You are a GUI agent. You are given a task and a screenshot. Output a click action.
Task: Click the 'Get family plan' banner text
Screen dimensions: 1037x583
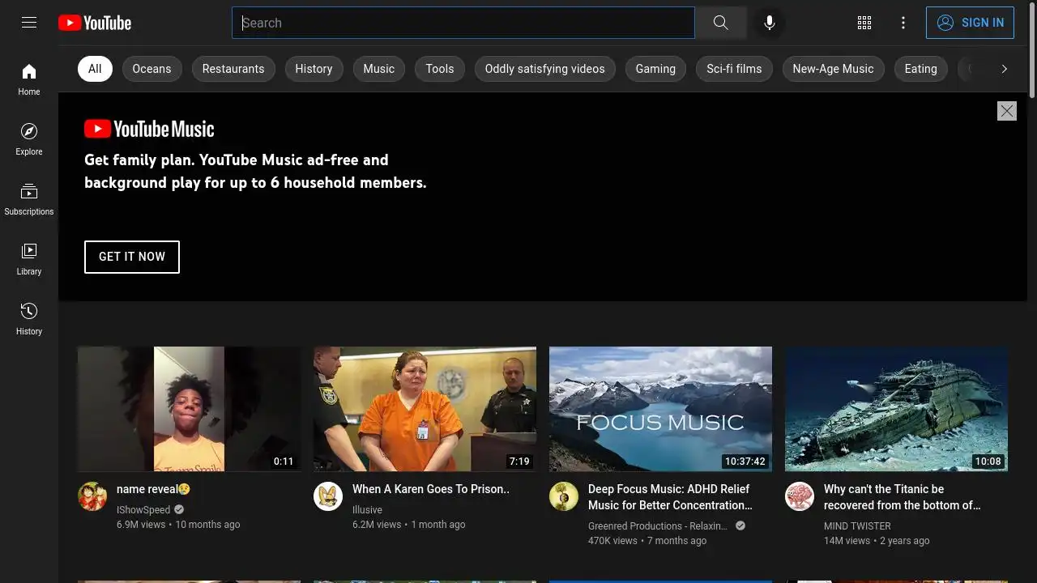(255, 172)
